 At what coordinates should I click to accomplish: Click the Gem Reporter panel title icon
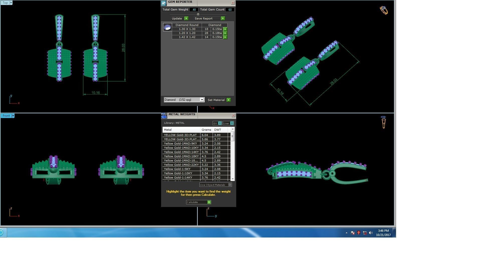click(x=164, y=3)
